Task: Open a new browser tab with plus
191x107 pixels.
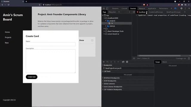Action: tap(26, 1)
